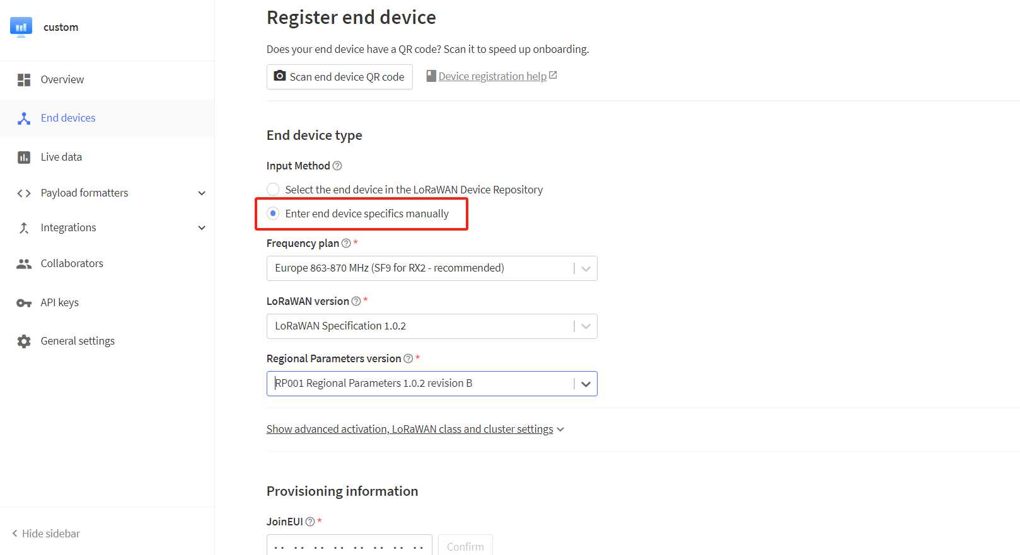The width and height of the screenshot is (1020, 555).
Task: Click the Frequency plan help icon
Action: (346, 243)
